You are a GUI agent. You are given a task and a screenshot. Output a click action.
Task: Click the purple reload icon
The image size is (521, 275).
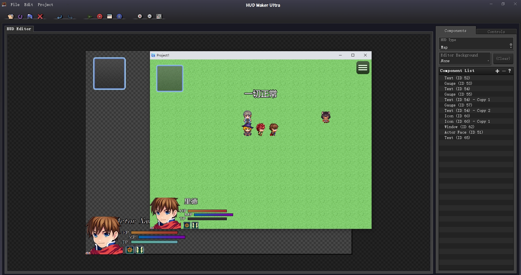point(20,17)
